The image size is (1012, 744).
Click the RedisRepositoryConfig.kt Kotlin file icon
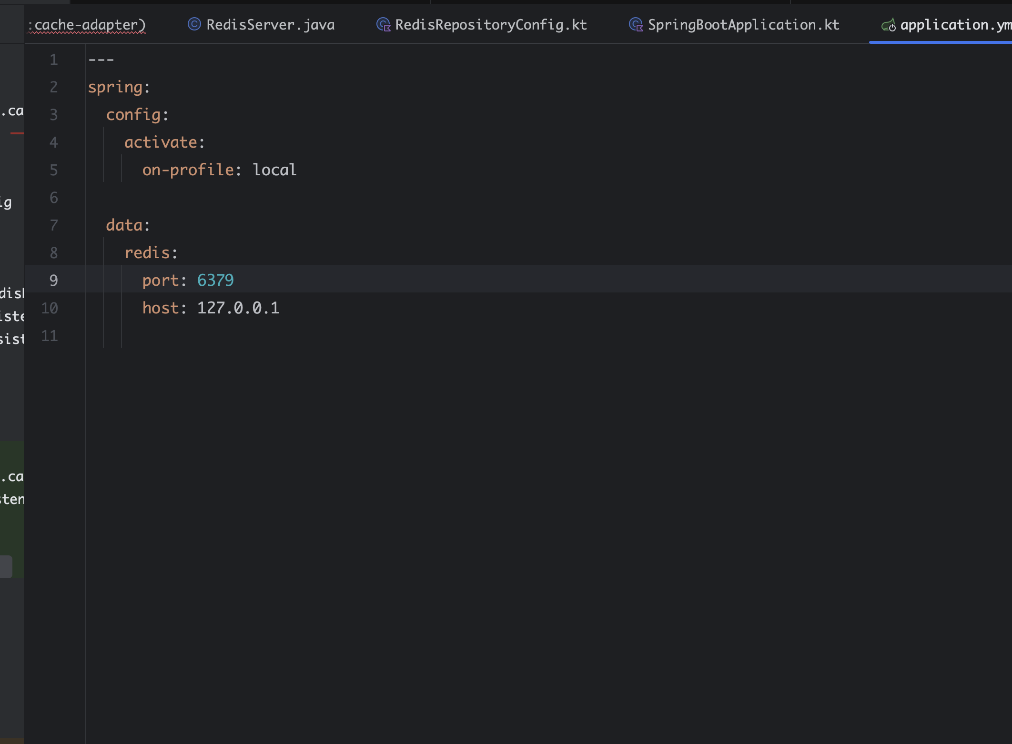(383, 24)
